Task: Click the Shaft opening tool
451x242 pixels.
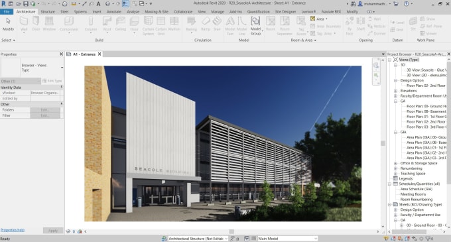Action: [x=361, y=24]
